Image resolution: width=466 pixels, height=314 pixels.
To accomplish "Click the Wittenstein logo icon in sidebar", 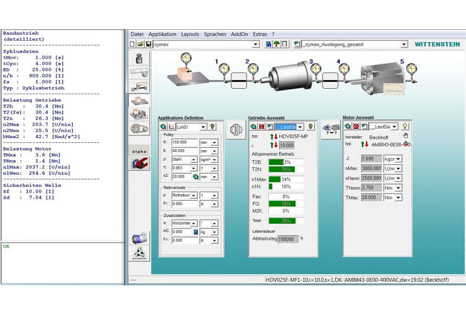I will (x=139, y=253).
